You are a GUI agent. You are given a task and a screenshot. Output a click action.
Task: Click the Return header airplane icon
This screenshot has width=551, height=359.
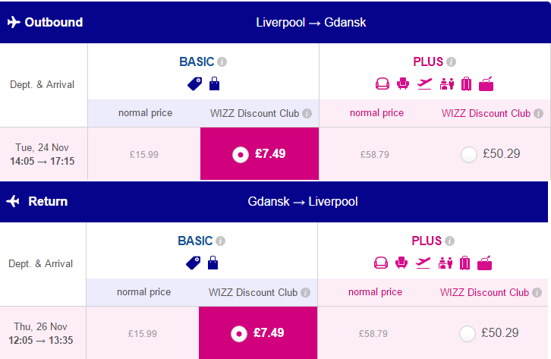(13, 201)
